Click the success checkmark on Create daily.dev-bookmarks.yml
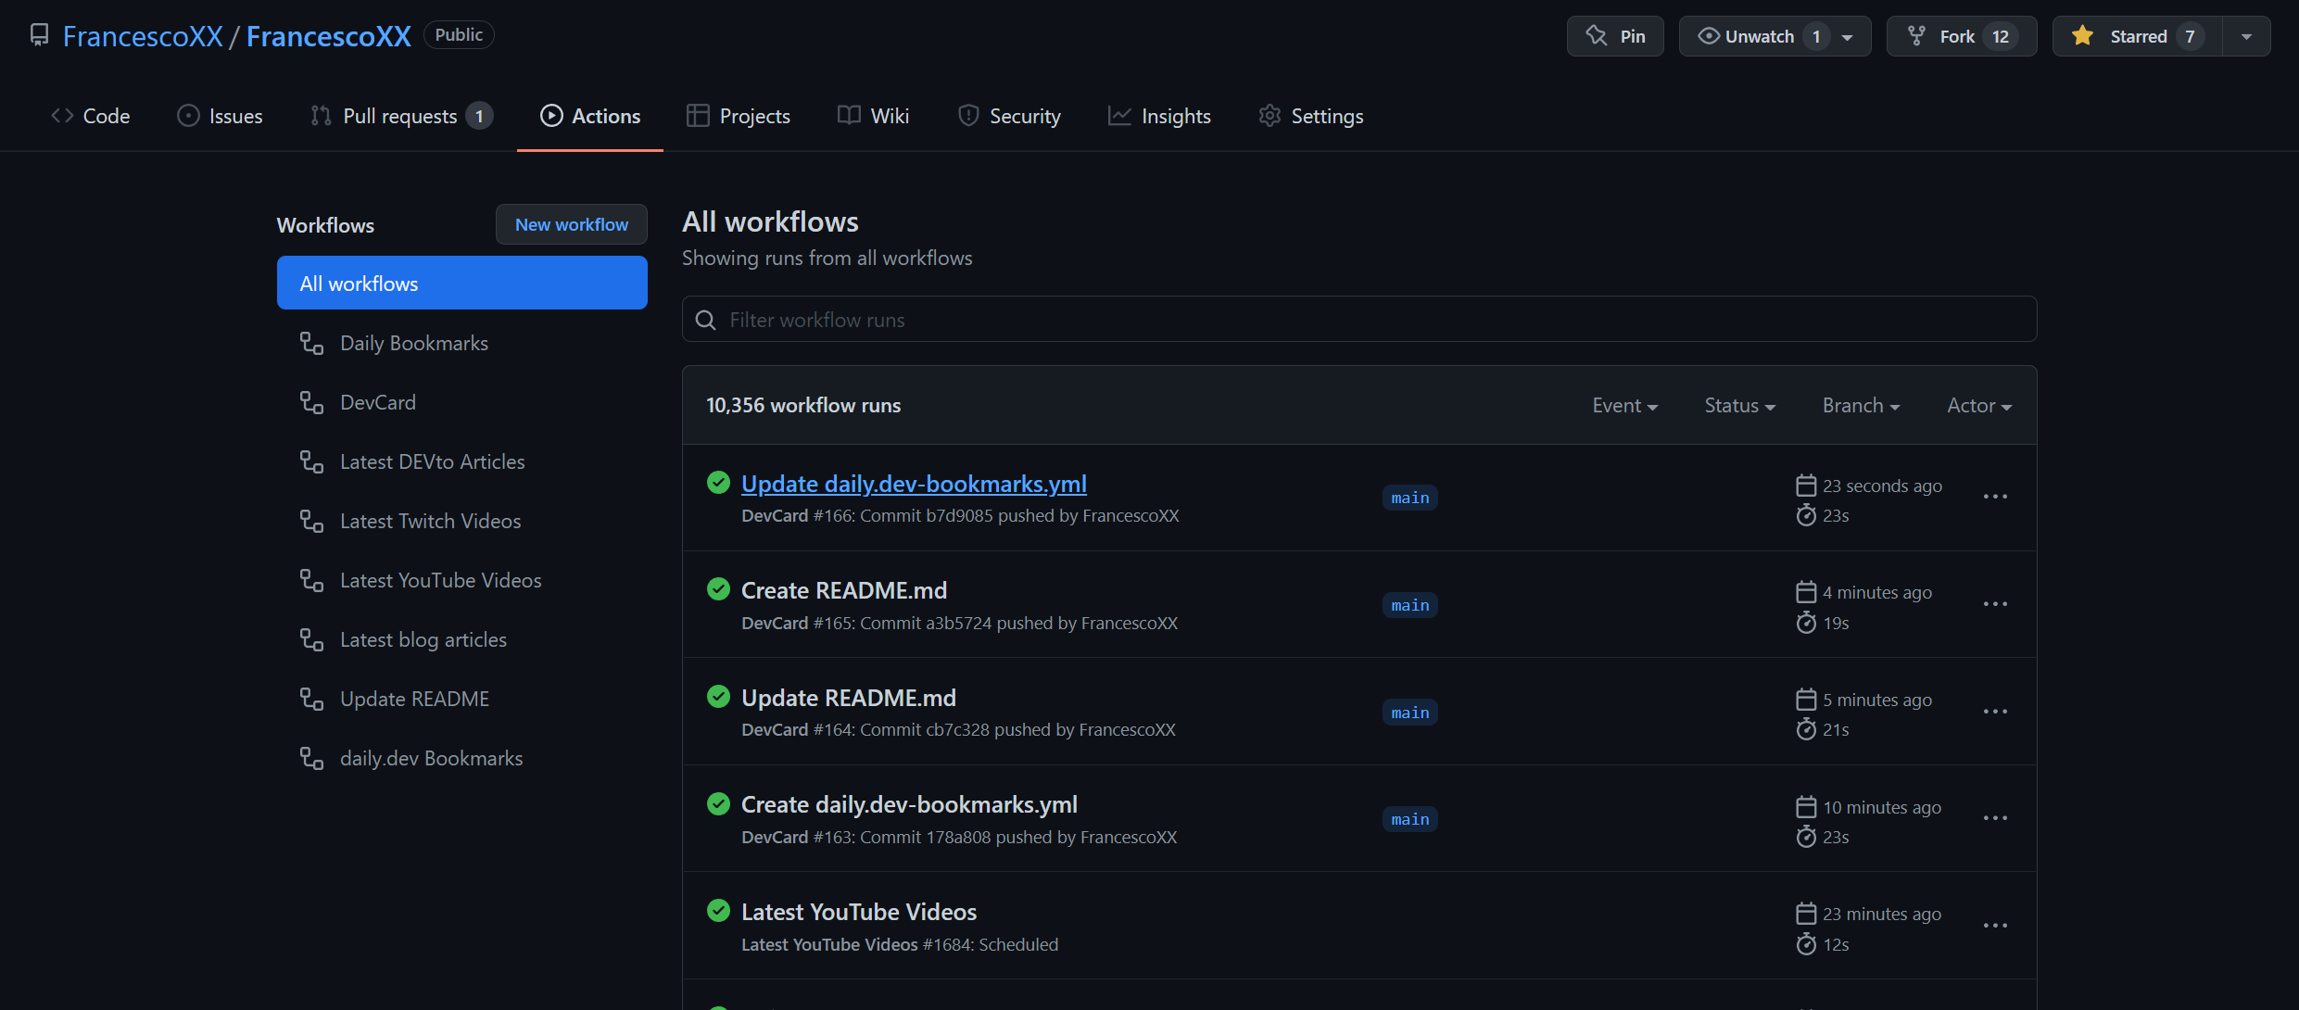2299x1010 pixels. tap(718, 803)
